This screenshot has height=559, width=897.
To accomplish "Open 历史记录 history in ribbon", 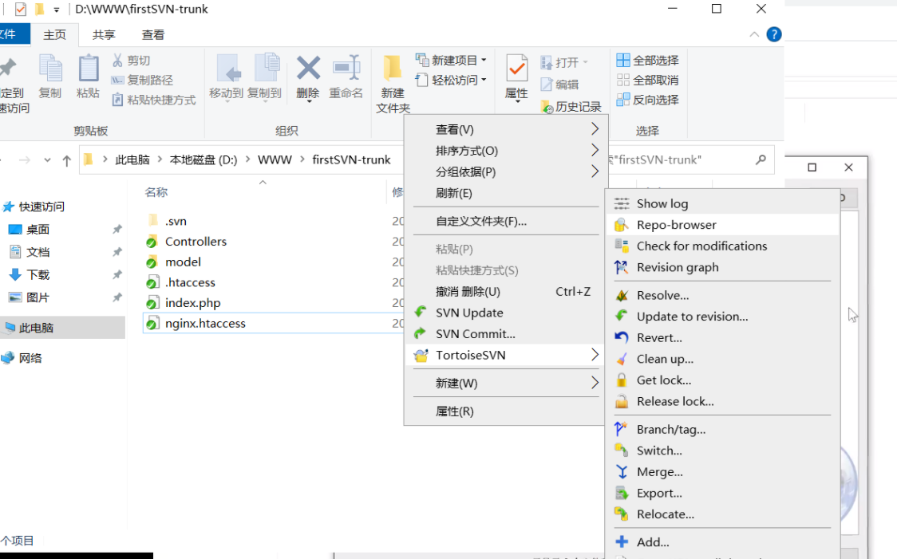I will (x=571, y=106).
